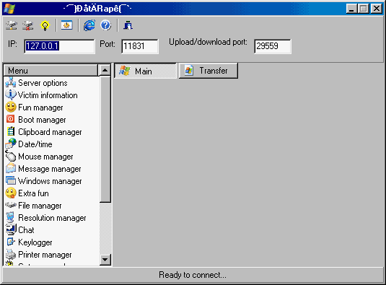Click the connect network icon in toolbar
Screen dimensions: 386x285
pos(12,25)
